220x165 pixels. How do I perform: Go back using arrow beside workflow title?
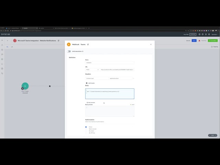pos(8,41)
